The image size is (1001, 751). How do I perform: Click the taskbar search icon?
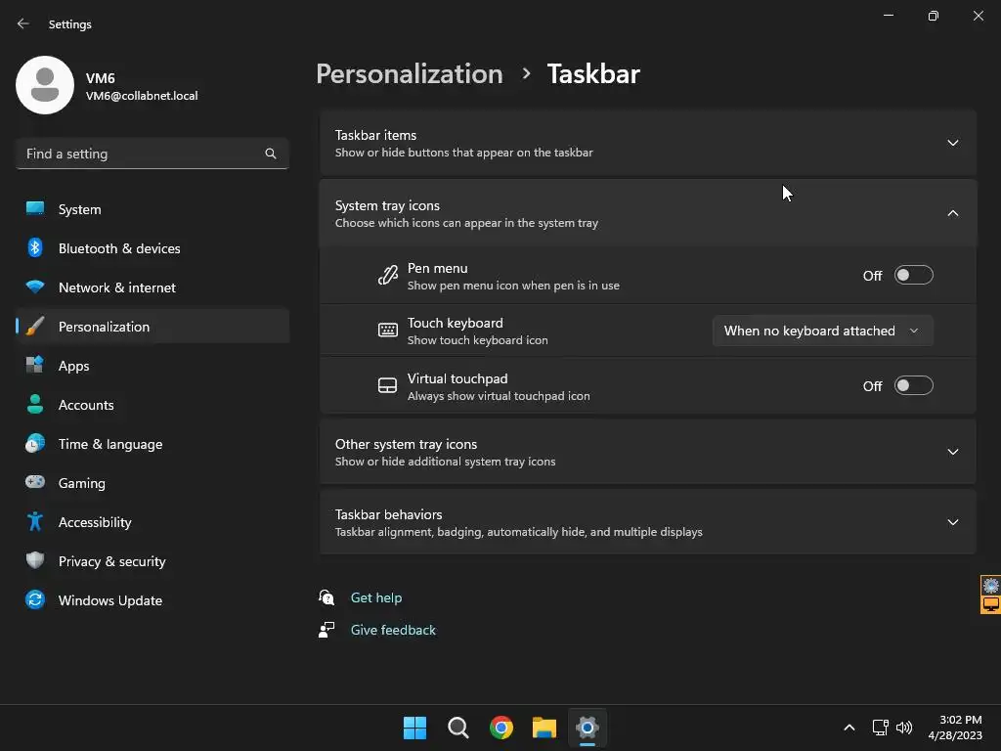click(457, 728)
